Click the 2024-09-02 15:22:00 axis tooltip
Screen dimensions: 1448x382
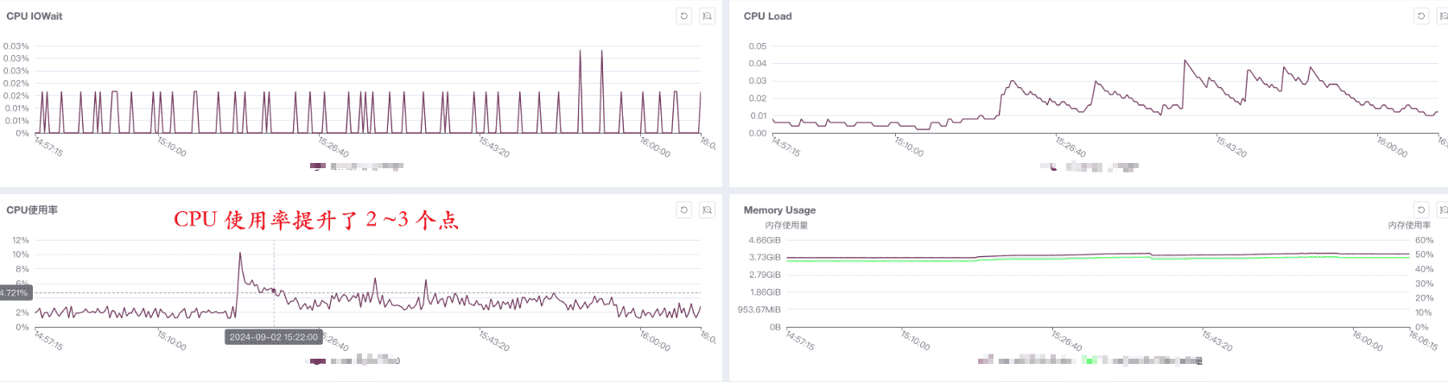click(274, 337)
